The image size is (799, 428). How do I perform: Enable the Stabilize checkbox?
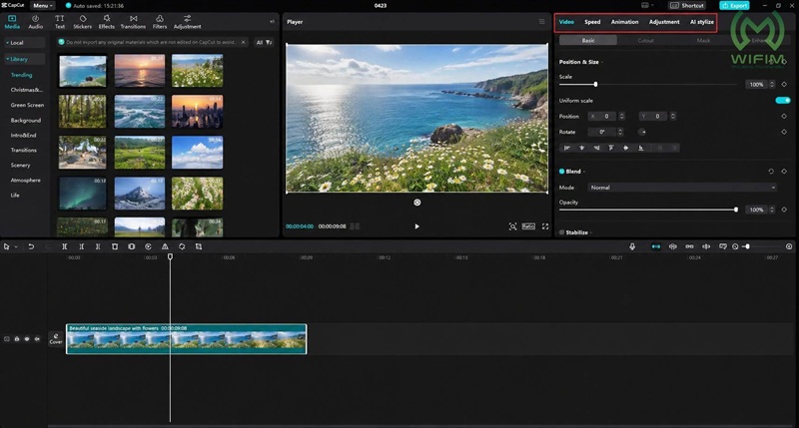click(562, 232)
